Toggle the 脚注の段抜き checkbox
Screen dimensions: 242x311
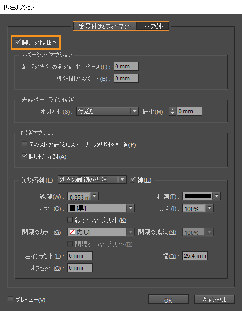pos(17,43)
